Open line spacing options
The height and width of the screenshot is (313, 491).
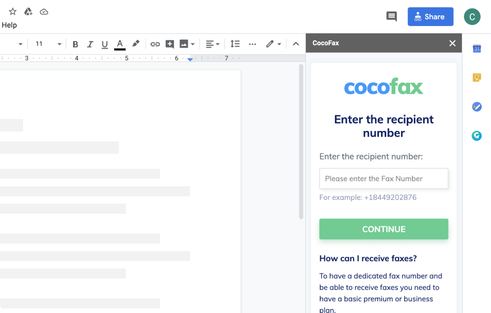pyautogui.click(x=235, y=44)
